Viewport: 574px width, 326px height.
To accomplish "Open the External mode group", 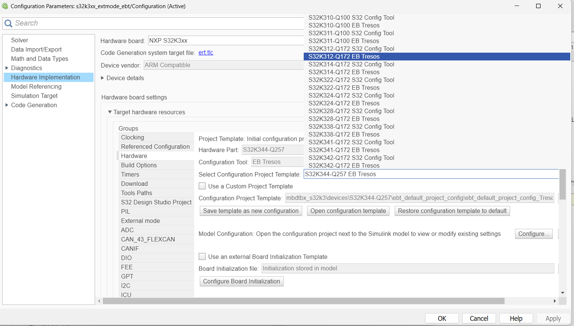I will (x=140, y=221).
